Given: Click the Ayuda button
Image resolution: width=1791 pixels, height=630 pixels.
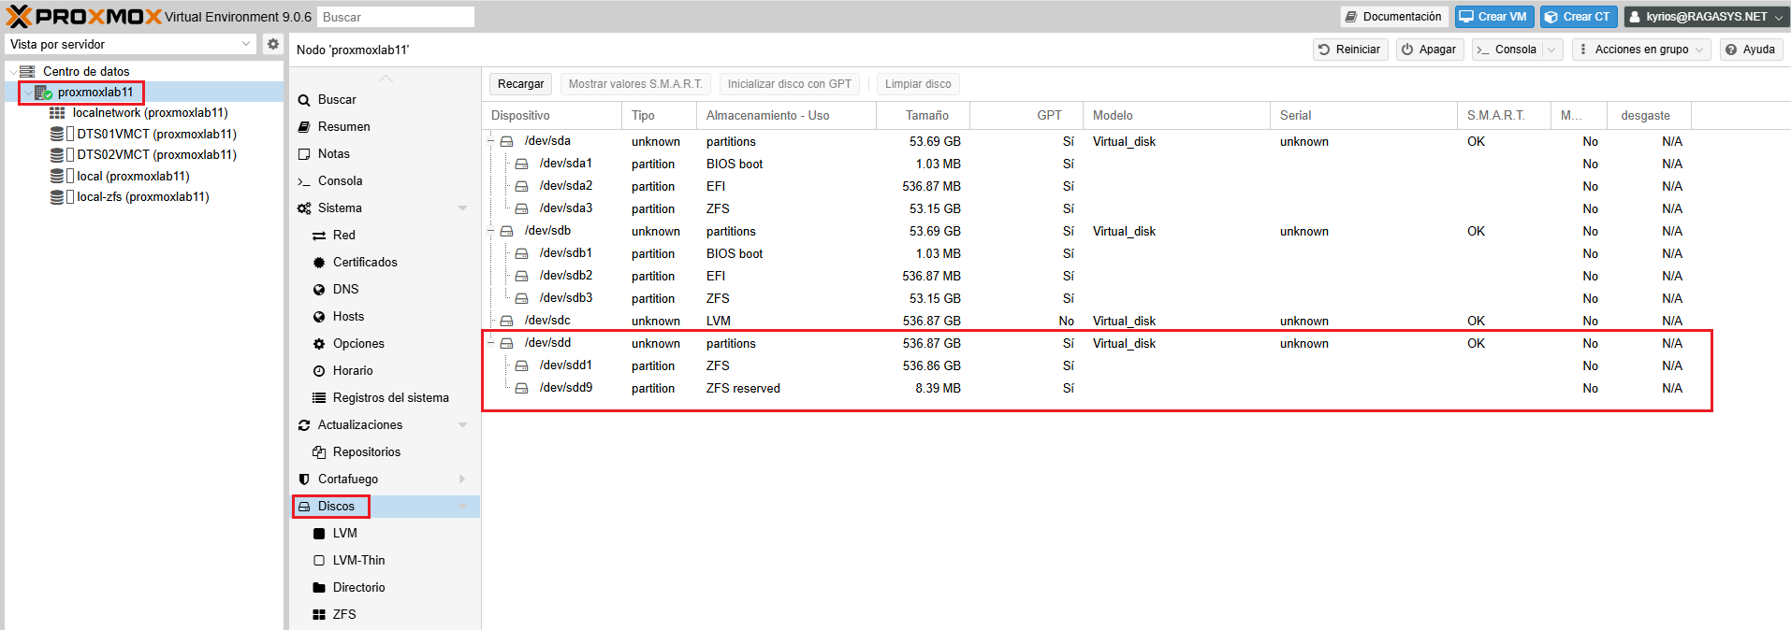Looking at the screenshot, I should (x=1751, y=50).
